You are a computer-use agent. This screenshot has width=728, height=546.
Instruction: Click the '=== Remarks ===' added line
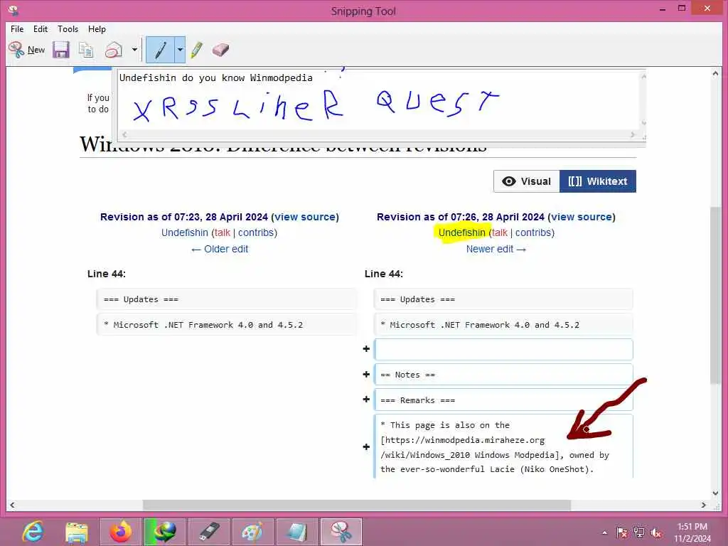pos(503,400)
